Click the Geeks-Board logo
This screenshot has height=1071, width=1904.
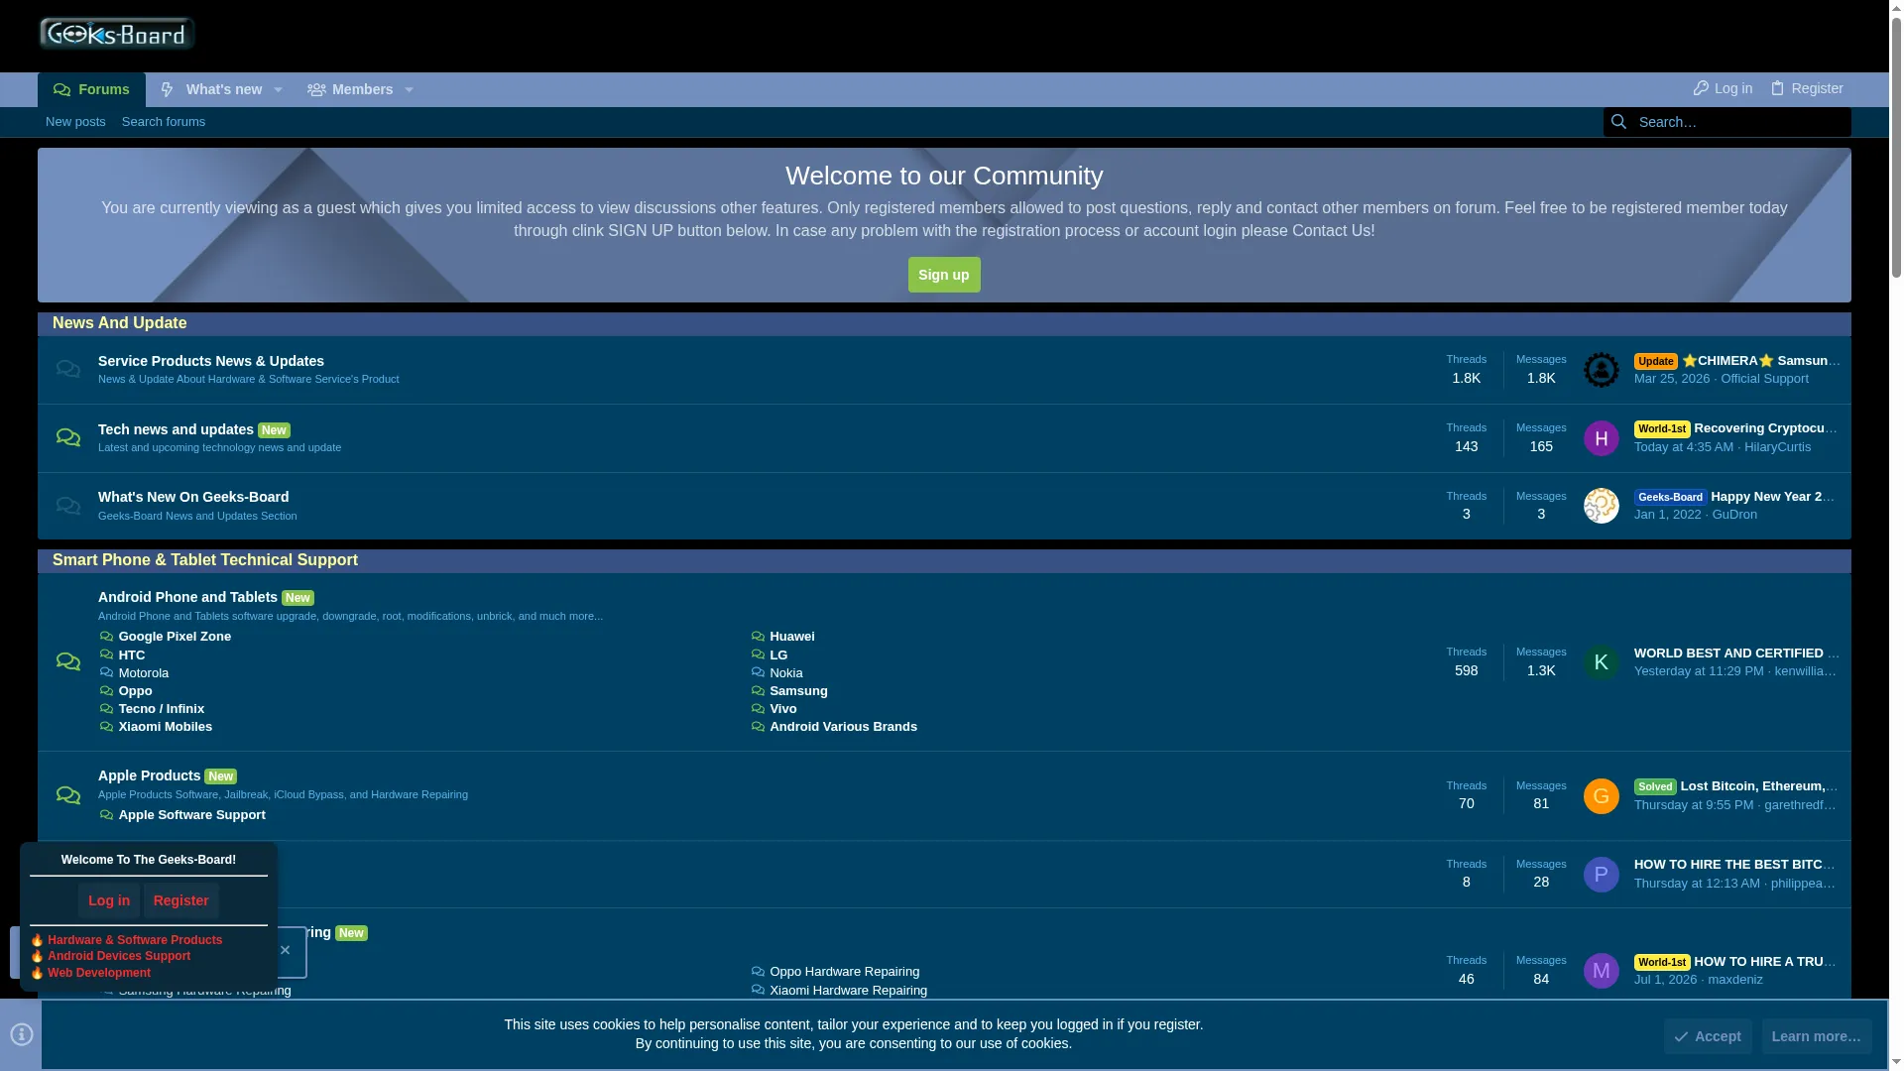pos(117,34)
